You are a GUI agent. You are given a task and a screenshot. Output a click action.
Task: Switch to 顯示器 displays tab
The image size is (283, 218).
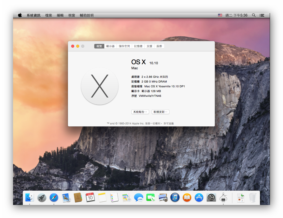point(111,46)
